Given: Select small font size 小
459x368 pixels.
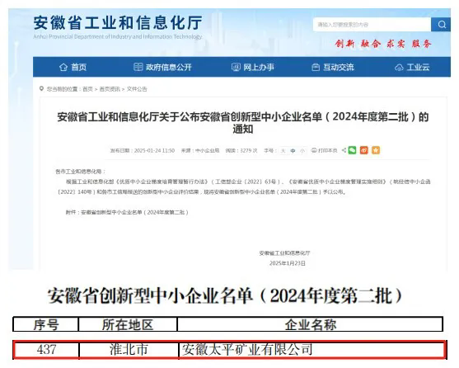Looking at the screenshot, I should [x=302, y=151].
